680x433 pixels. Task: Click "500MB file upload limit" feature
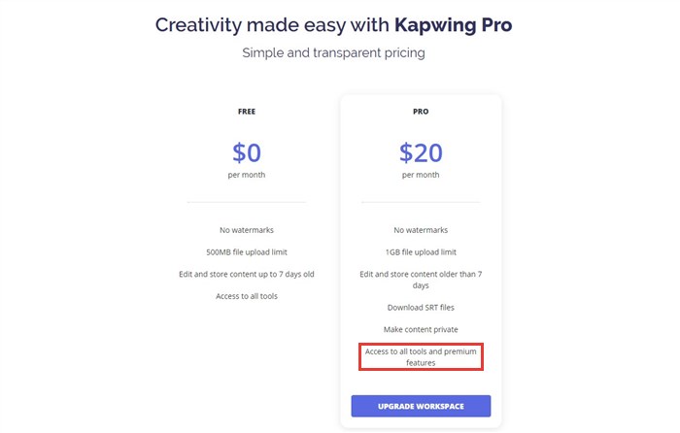[x=247, y=252]
